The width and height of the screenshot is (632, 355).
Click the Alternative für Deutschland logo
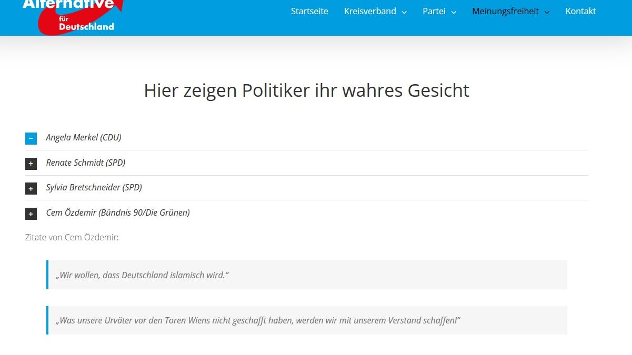[74, 17]
